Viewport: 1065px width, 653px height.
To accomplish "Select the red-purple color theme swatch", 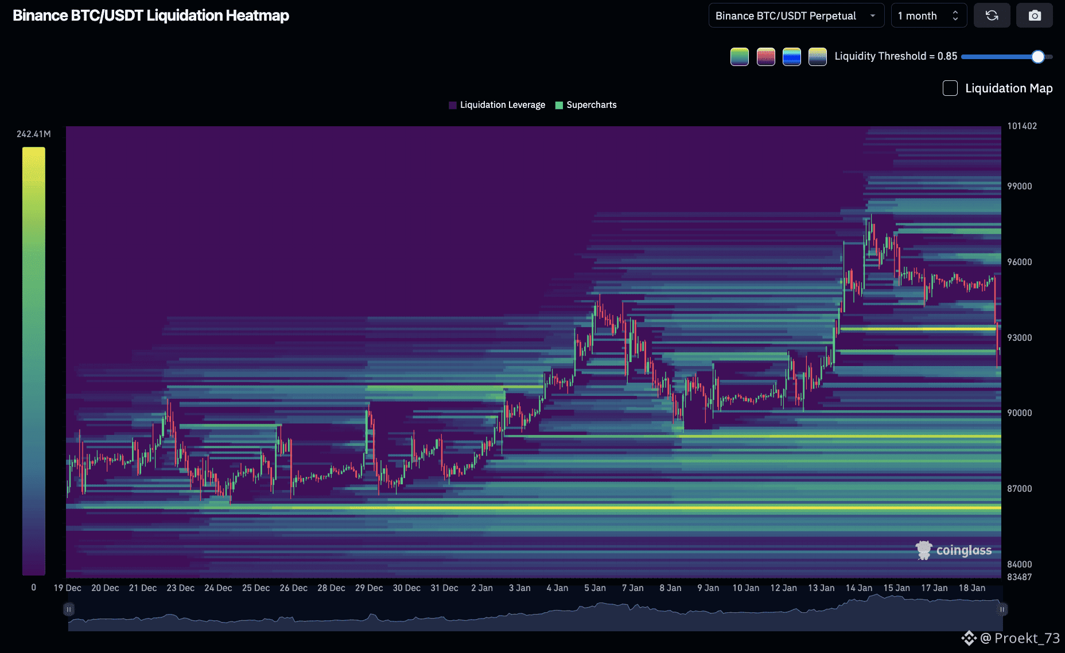I will [765, 56].
